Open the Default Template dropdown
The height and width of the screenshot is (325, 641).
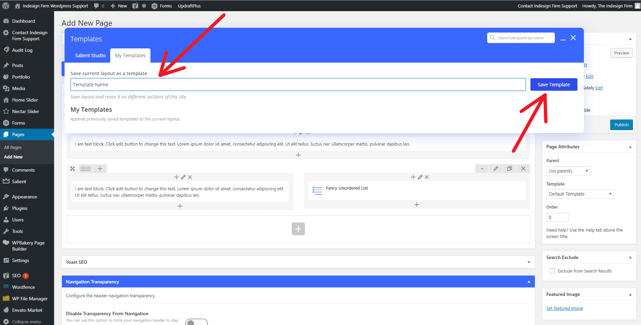pos(580,194)
